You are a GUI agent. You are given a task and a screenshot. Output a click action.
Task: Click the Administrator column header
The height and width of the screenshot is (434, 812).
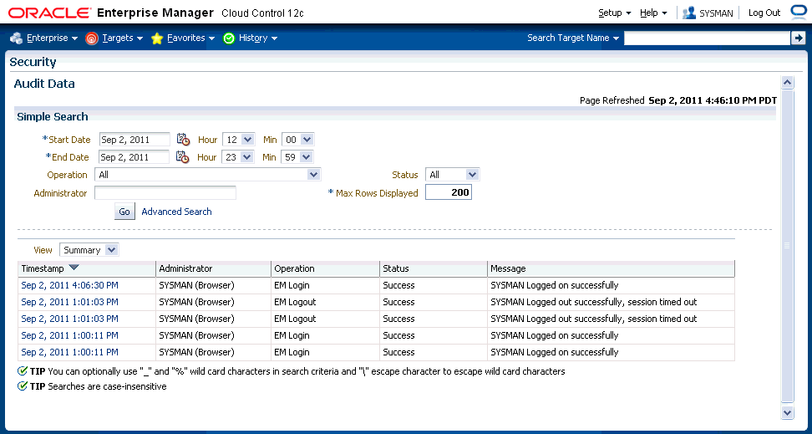pyautogui.click(x=213, y=268)
